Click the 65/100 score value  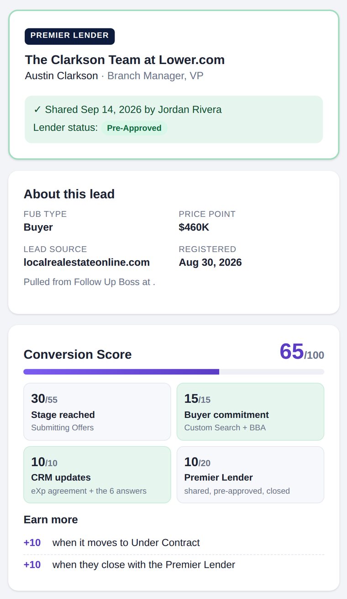pyautogui.click(x=302, y=351)
